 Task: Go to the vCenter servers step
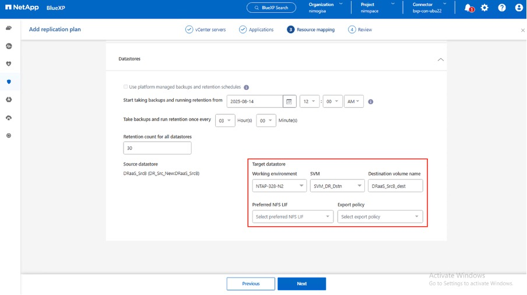point(206,30)
